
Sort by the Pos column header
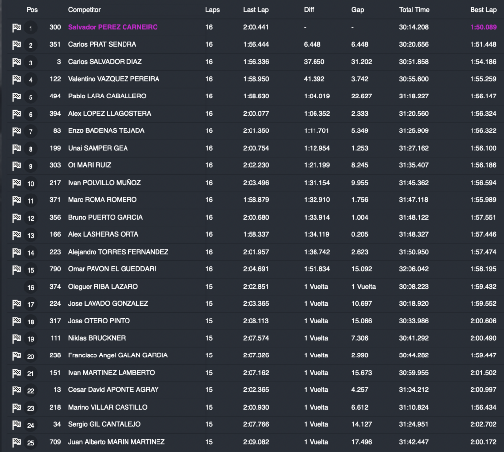pos(32,10)
